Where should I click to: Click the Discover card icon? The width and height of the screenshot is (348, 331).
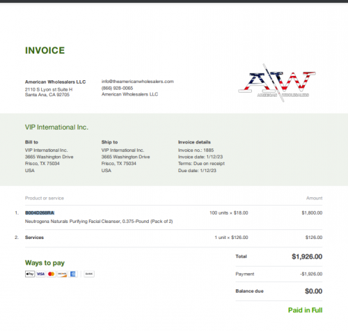(x=62, y=274)
